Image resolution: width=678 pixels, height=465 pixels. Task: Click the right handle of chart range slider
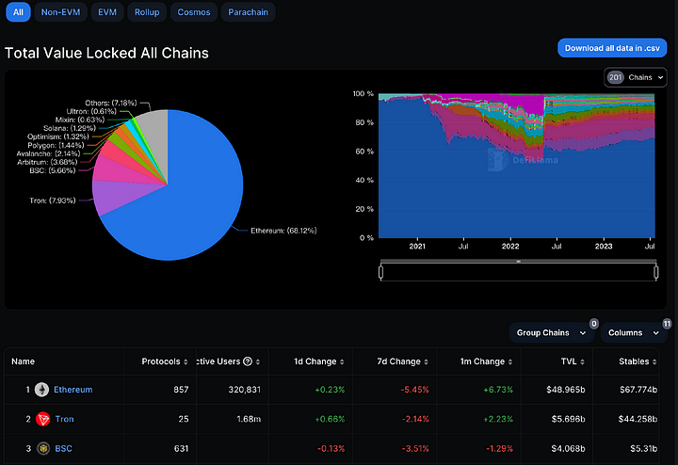tap(654, 272)
